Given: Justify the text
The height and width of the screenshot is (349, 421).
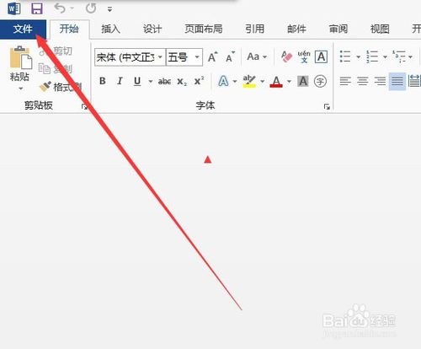Looking at the screenshot, I should [397, 82].
